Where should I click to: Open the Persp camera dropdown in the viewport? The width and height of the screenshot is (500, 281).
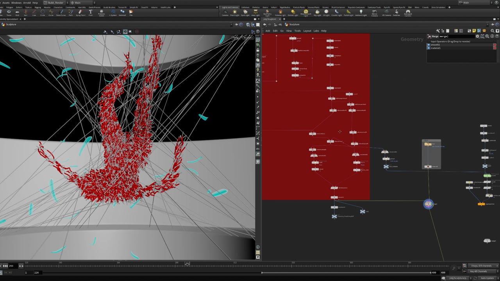pos(236,38)
